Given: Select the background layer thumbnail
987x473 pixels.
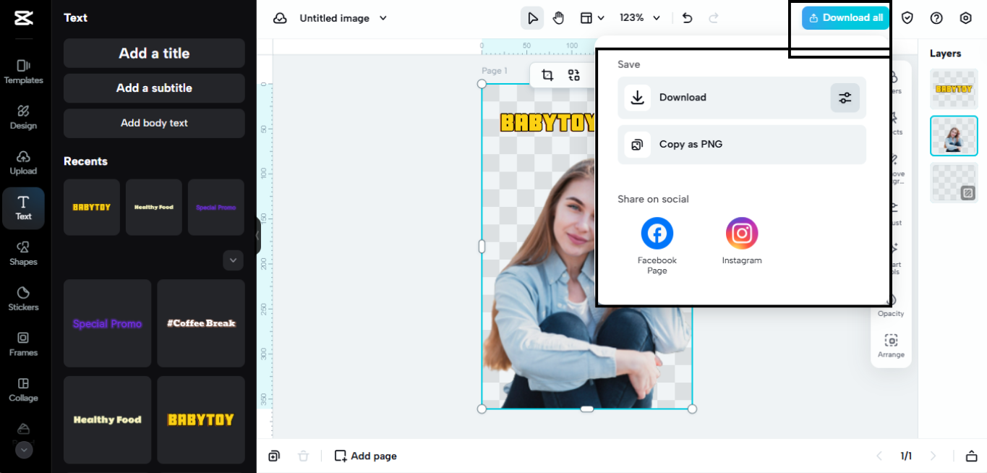Looking at the screenshot, I should [x=954, y=183].
